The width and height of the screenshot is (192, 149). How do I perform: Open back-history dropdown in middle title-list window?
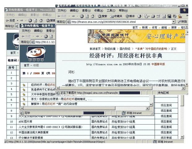[33, 36]
